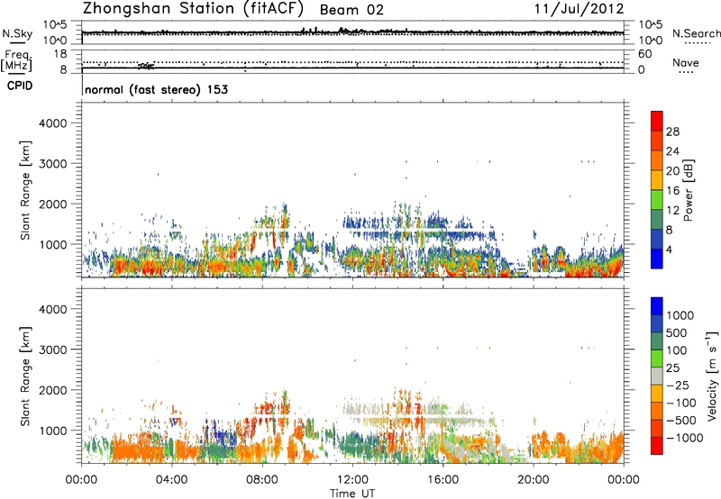The image size is (721, 499).
Task: Select the "04:00" time tick label
Action: [171, 480]
